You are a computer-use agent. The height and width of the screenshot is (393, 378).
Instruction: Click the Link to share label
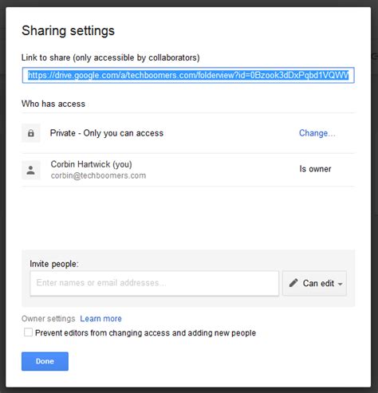click(110, 57)
